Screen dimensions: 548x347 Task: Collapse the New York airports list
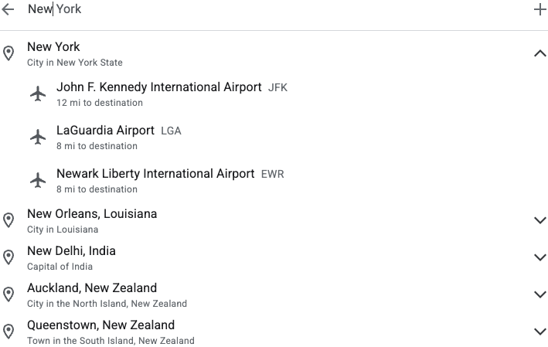click(540, 53)
